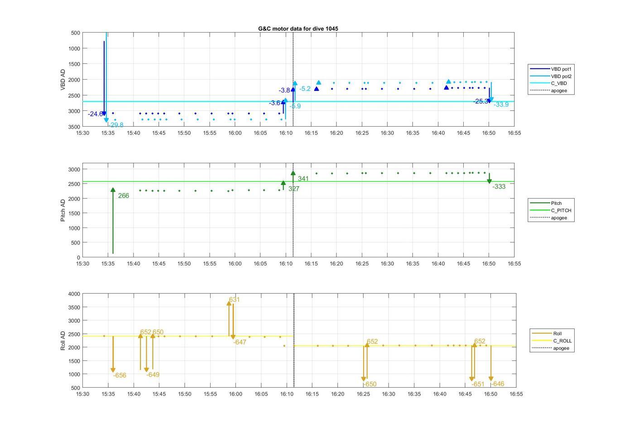Screen dimensions: 634x436
Task: Select 'VBD pot1' legend entry
Action: pos(551,69)
